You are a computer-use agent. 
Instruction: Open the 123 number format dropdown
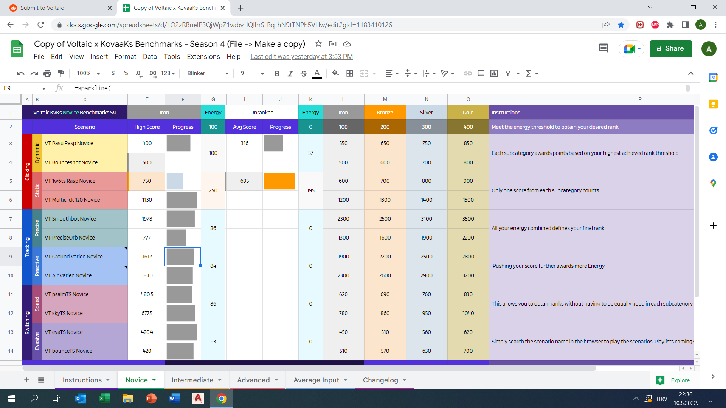(168, 73)
